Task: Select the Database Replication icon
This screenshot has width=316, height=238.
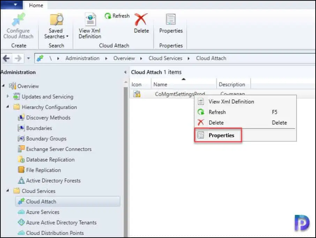Action: pyautogui.click(x=21, y=159)
